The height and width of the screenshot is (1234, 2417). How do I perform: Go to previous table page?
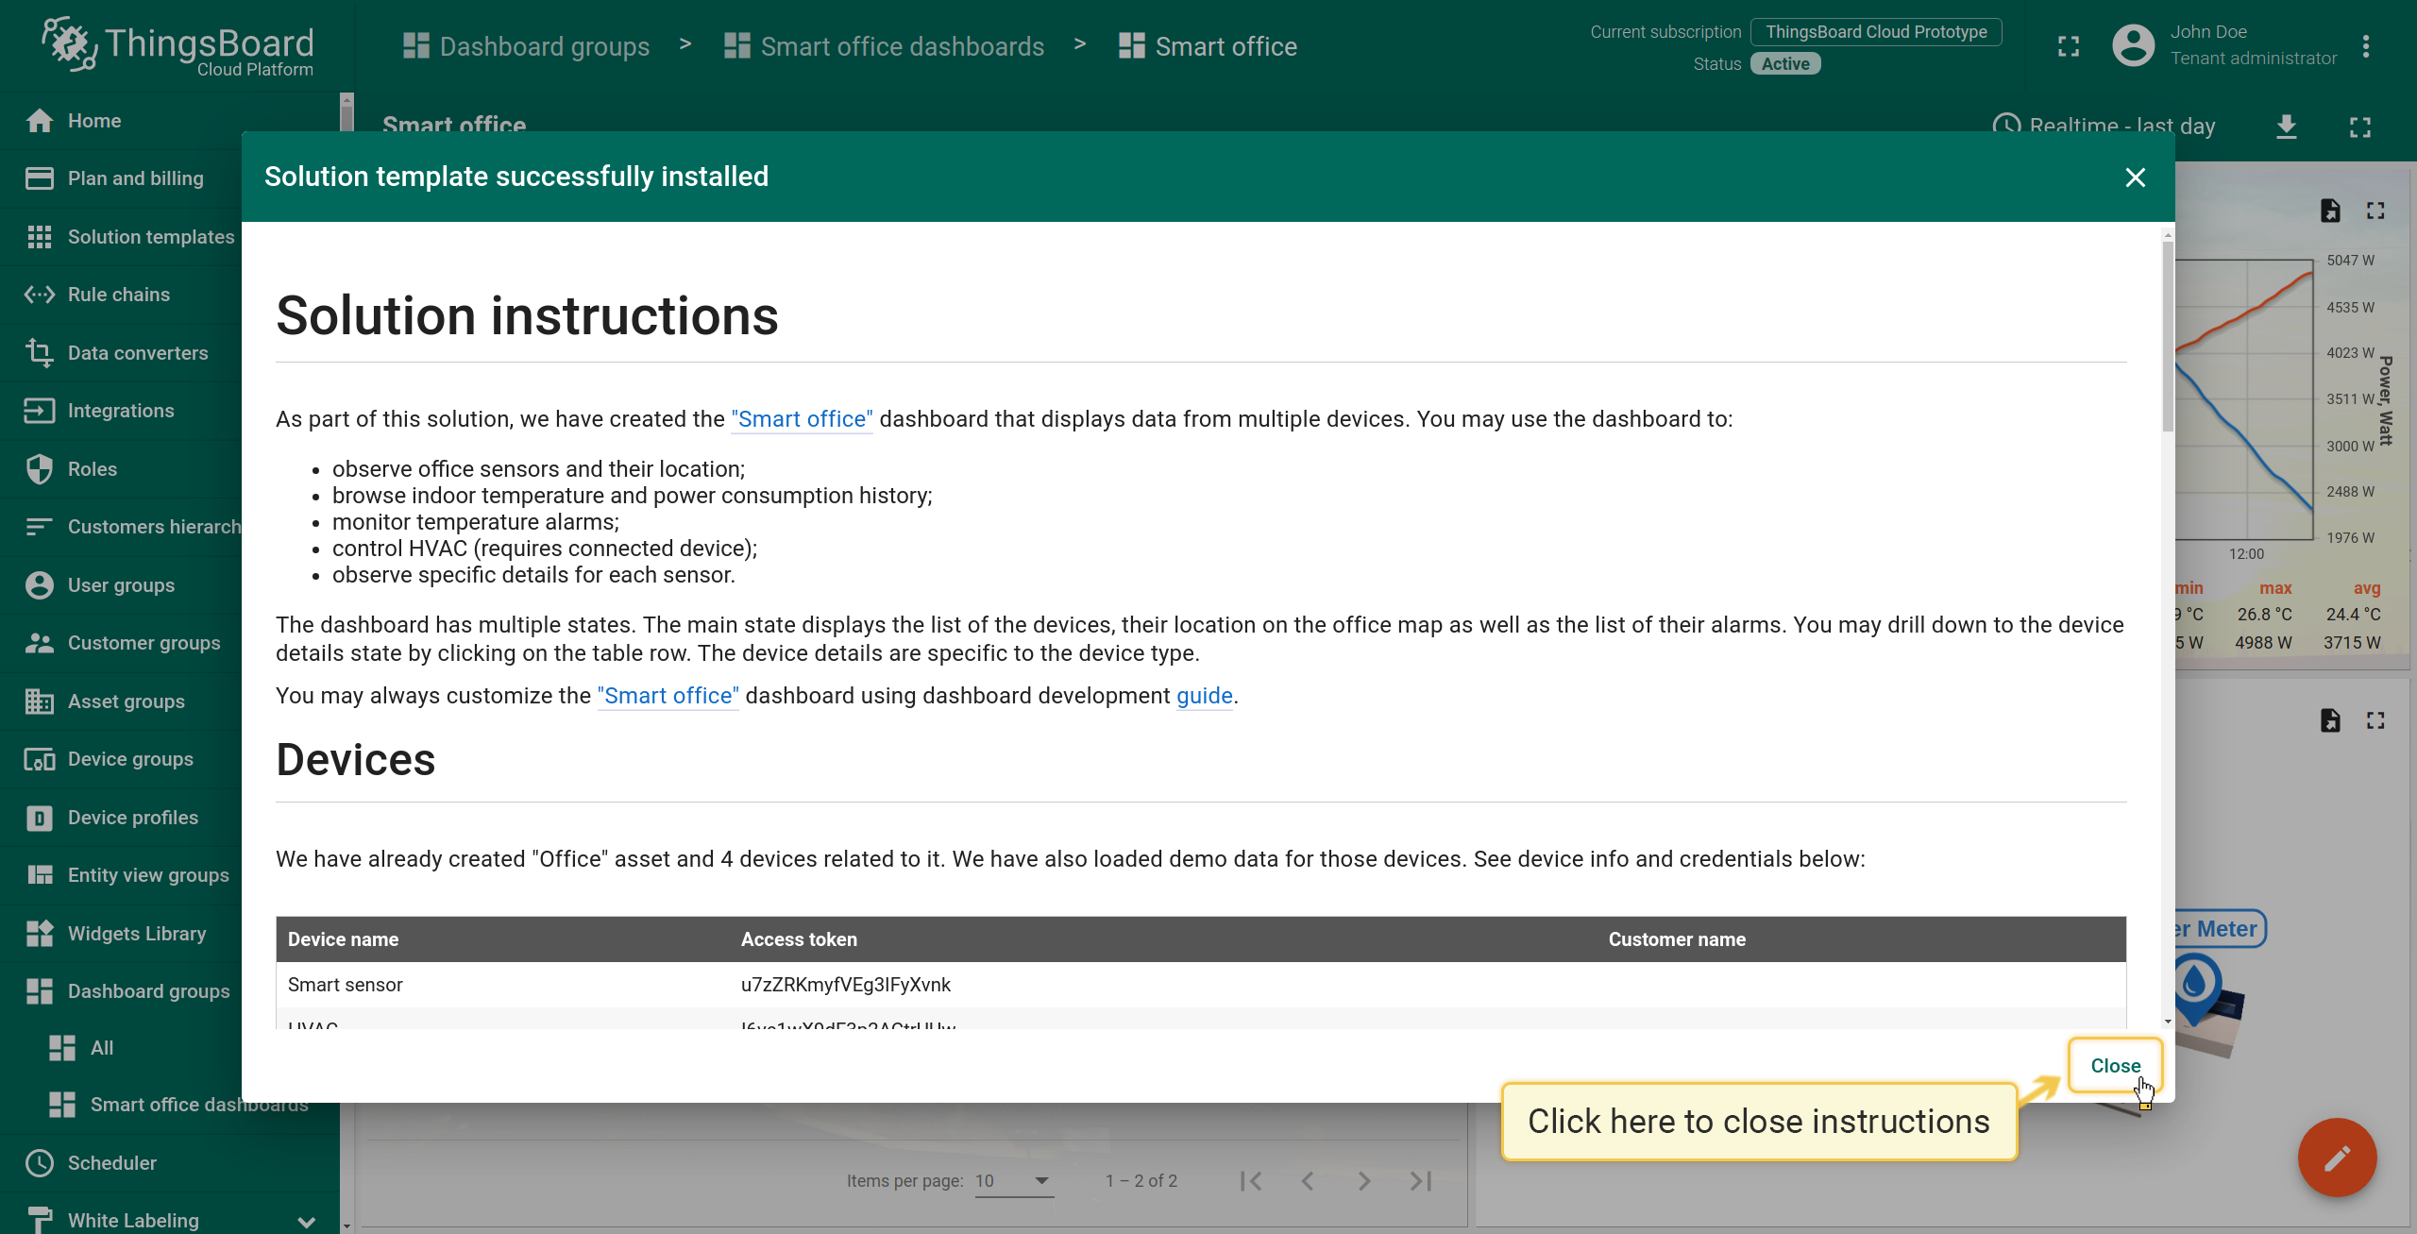[1308, 1181]
